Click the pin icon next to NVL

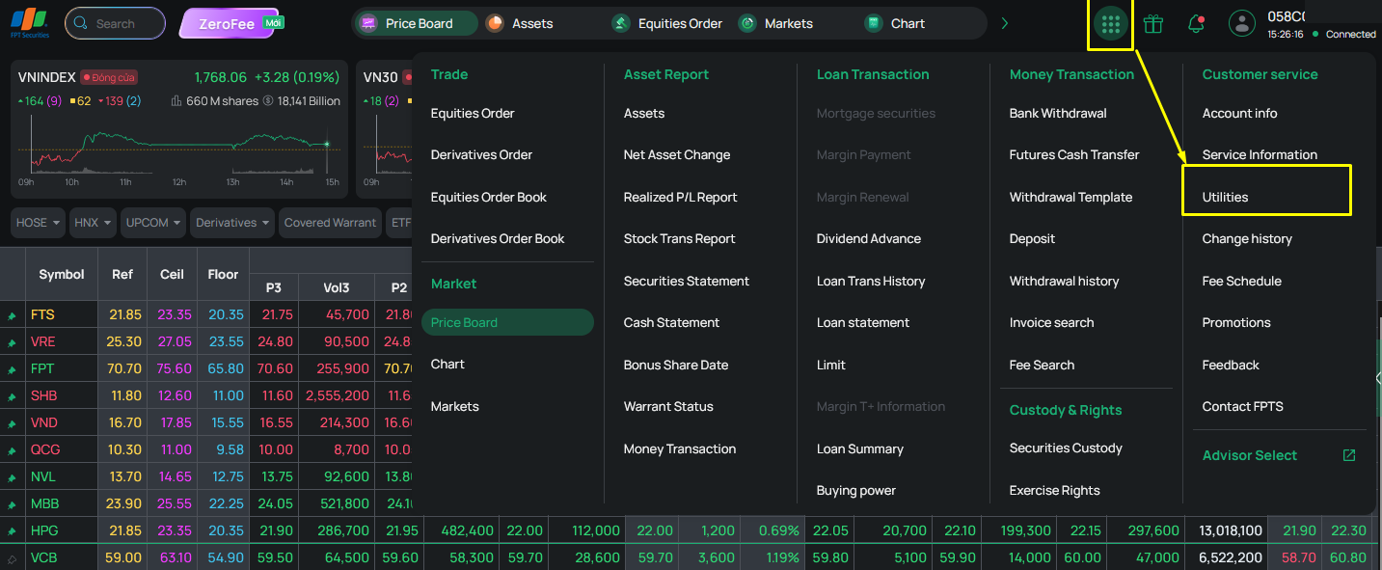12,477
